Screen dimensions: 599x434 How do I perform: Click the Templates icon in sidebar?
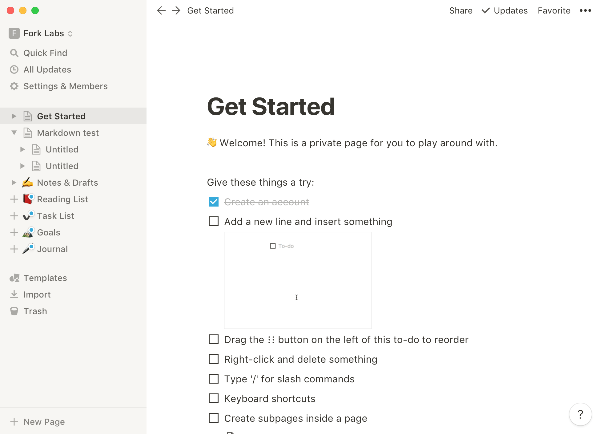[14, 277]
